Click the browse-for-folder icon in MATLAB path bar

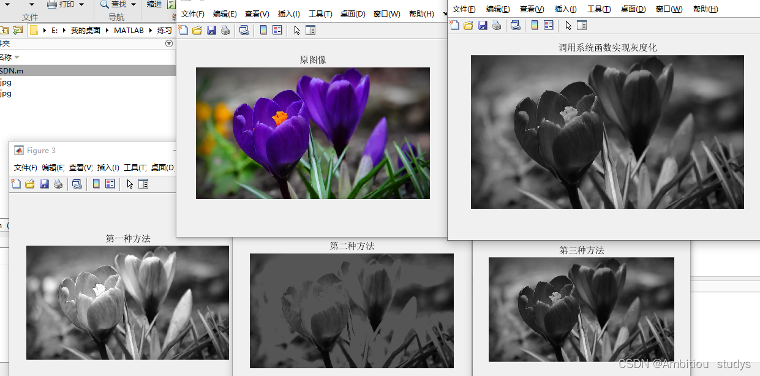point(18,30)
